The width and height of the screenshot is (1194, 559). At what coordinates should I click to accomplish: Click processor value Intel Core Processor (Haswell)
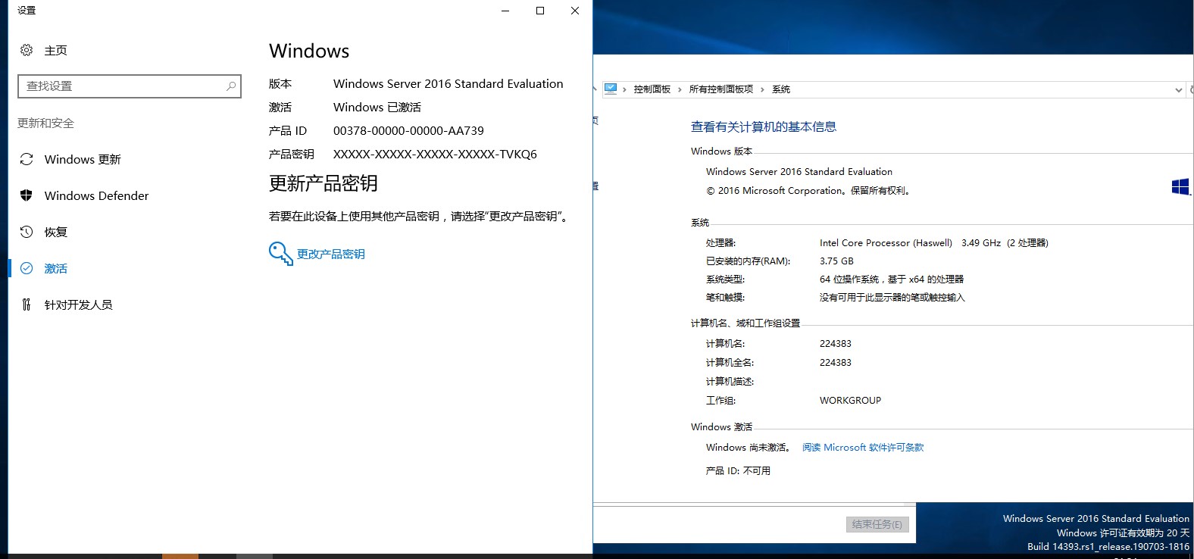click(886, 243)
